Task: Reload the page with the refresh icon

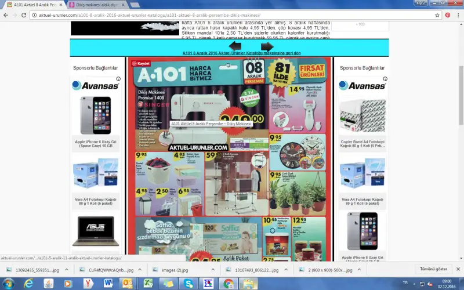Action: tap(24, 15)
